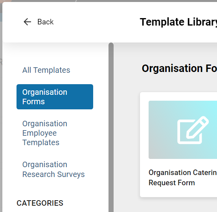Image resolution: width=217 pixels, height=212 pixels.
Task: Click the Template Library heading
Action: click(178, 22)
